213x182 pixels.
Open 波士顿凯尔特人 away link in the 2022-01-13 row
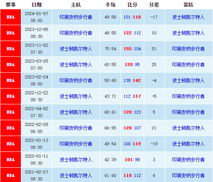188,144
